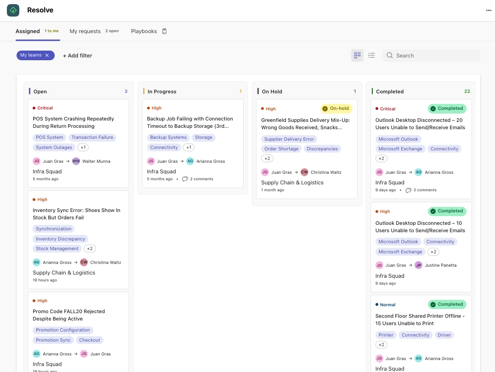Open the Assigned tab
Viewport: 495px width, 372px height.
pyautogui.click(x=38, y=31)
